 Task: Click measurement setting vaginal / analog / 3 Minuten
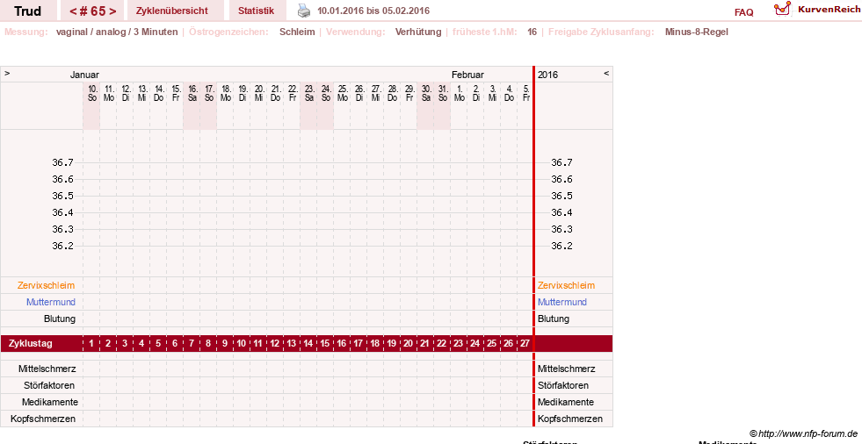pos(117,32)
